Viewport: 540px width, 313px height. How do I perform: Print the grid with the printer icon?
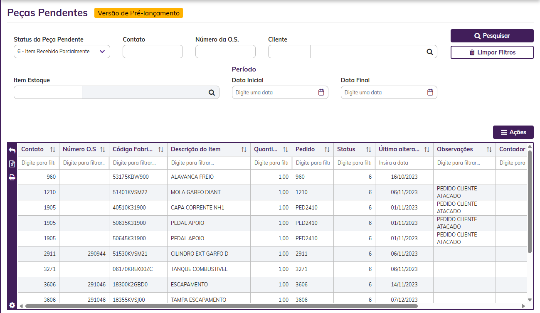12,177
